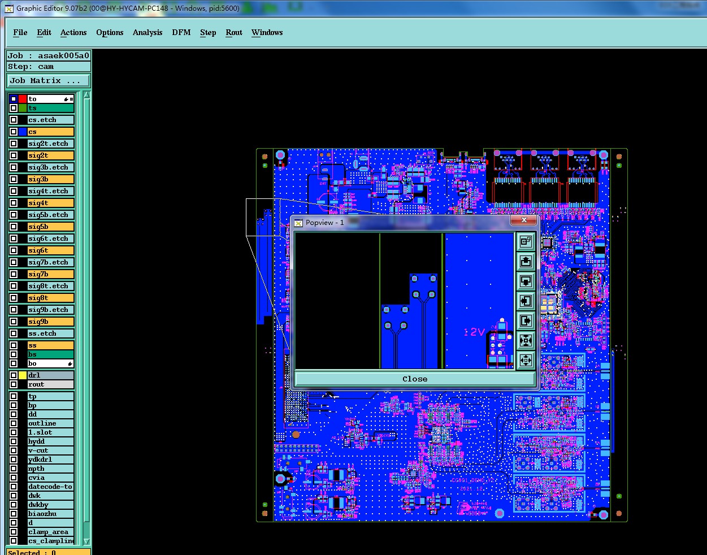Open the Job Matrix panel
707x555 pixels.
tap(48, 81)
